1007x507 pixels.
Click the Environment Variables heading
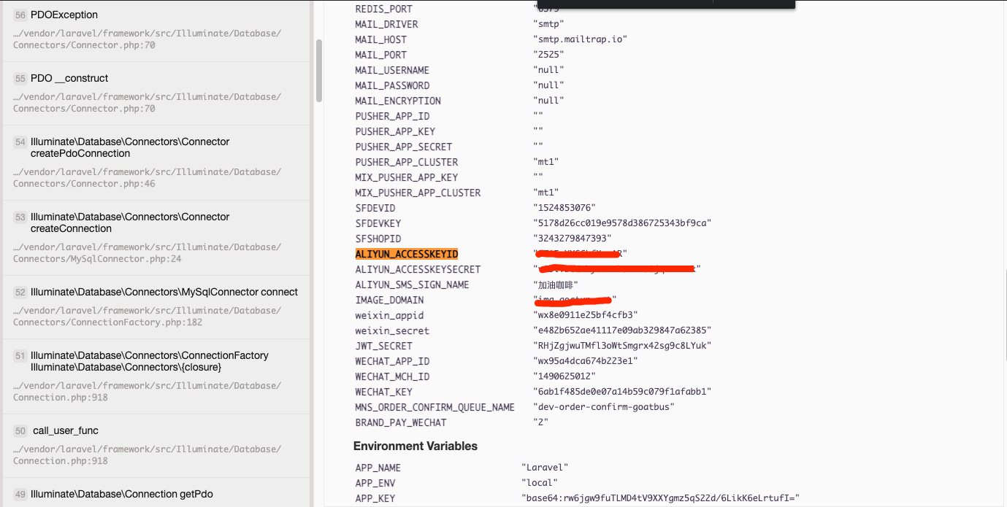point(415,446)
